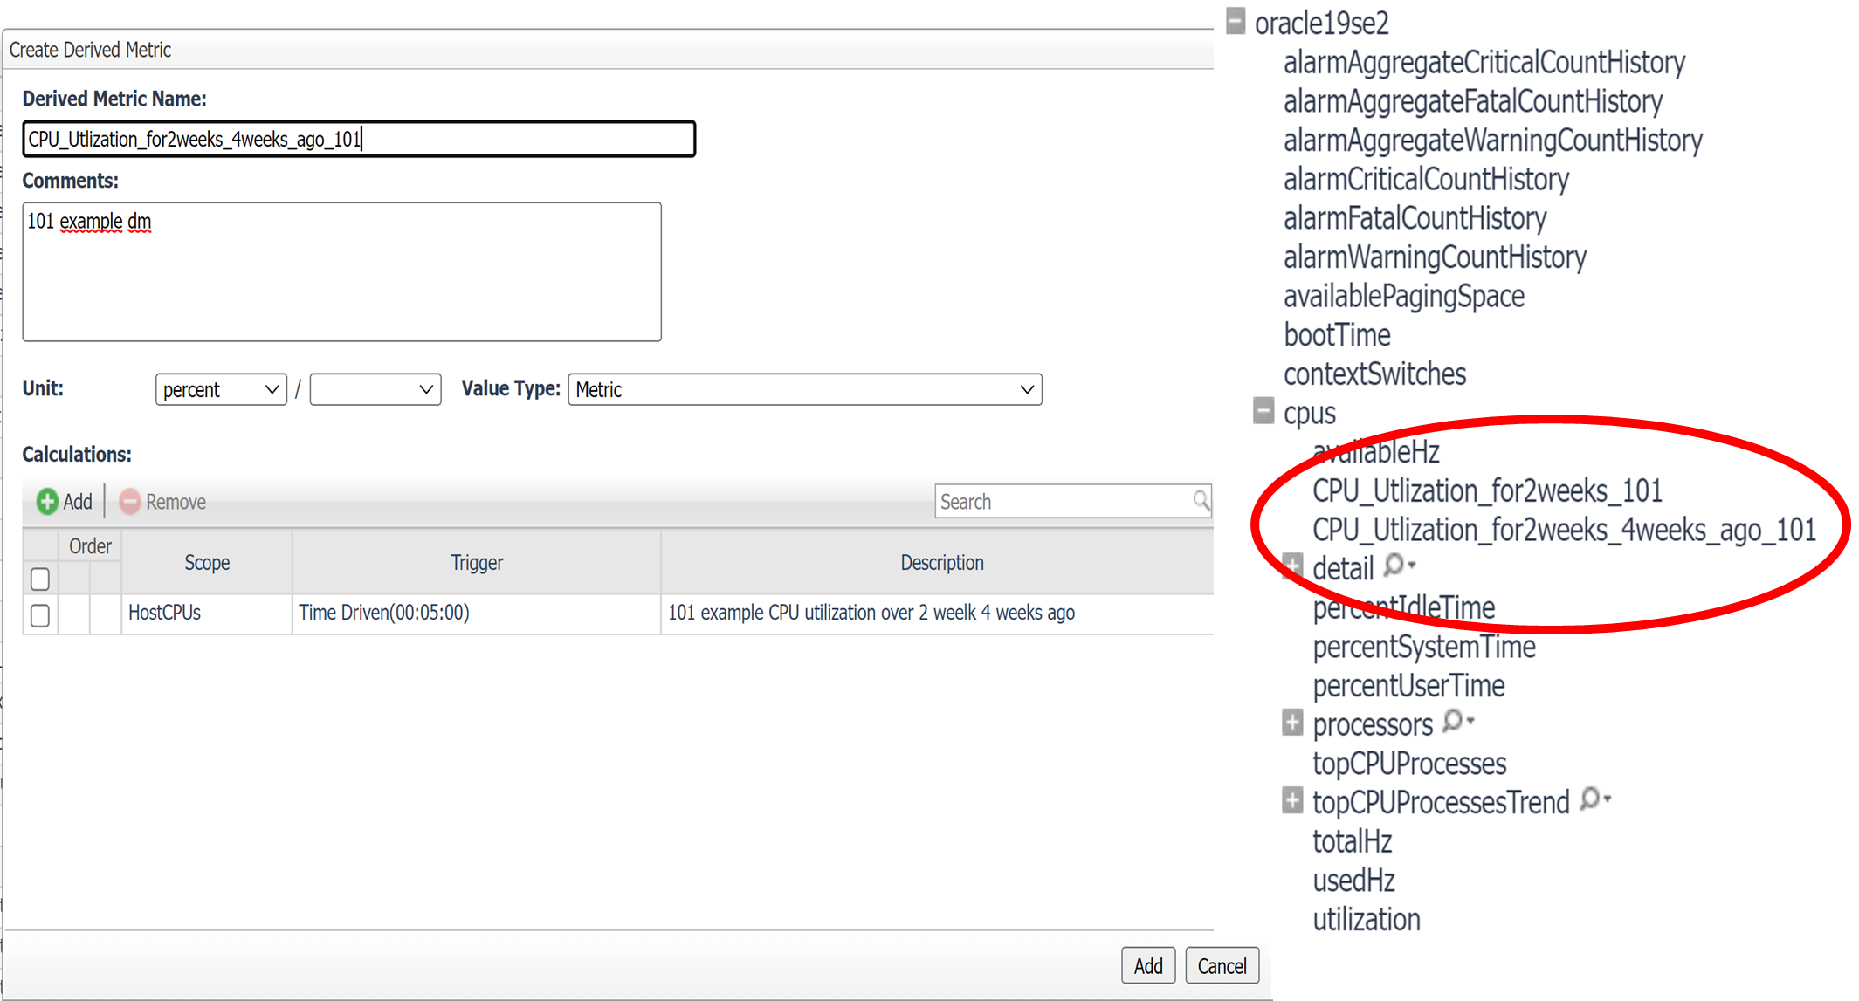This screenshot has height=1001, width=1859.
Task: Open the percent unit dropdown
Action: coord(221,389)
